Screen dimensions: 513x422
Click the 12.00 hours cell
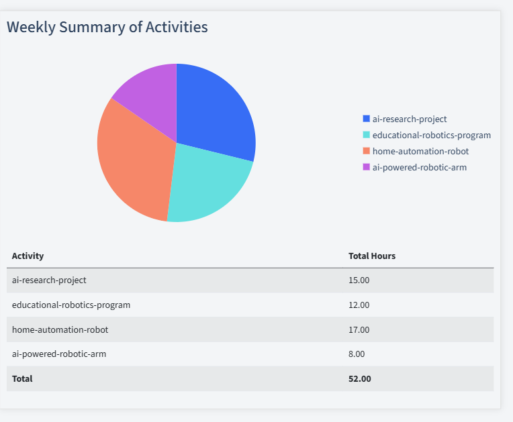pyautogui.click(x=359, y=305)
